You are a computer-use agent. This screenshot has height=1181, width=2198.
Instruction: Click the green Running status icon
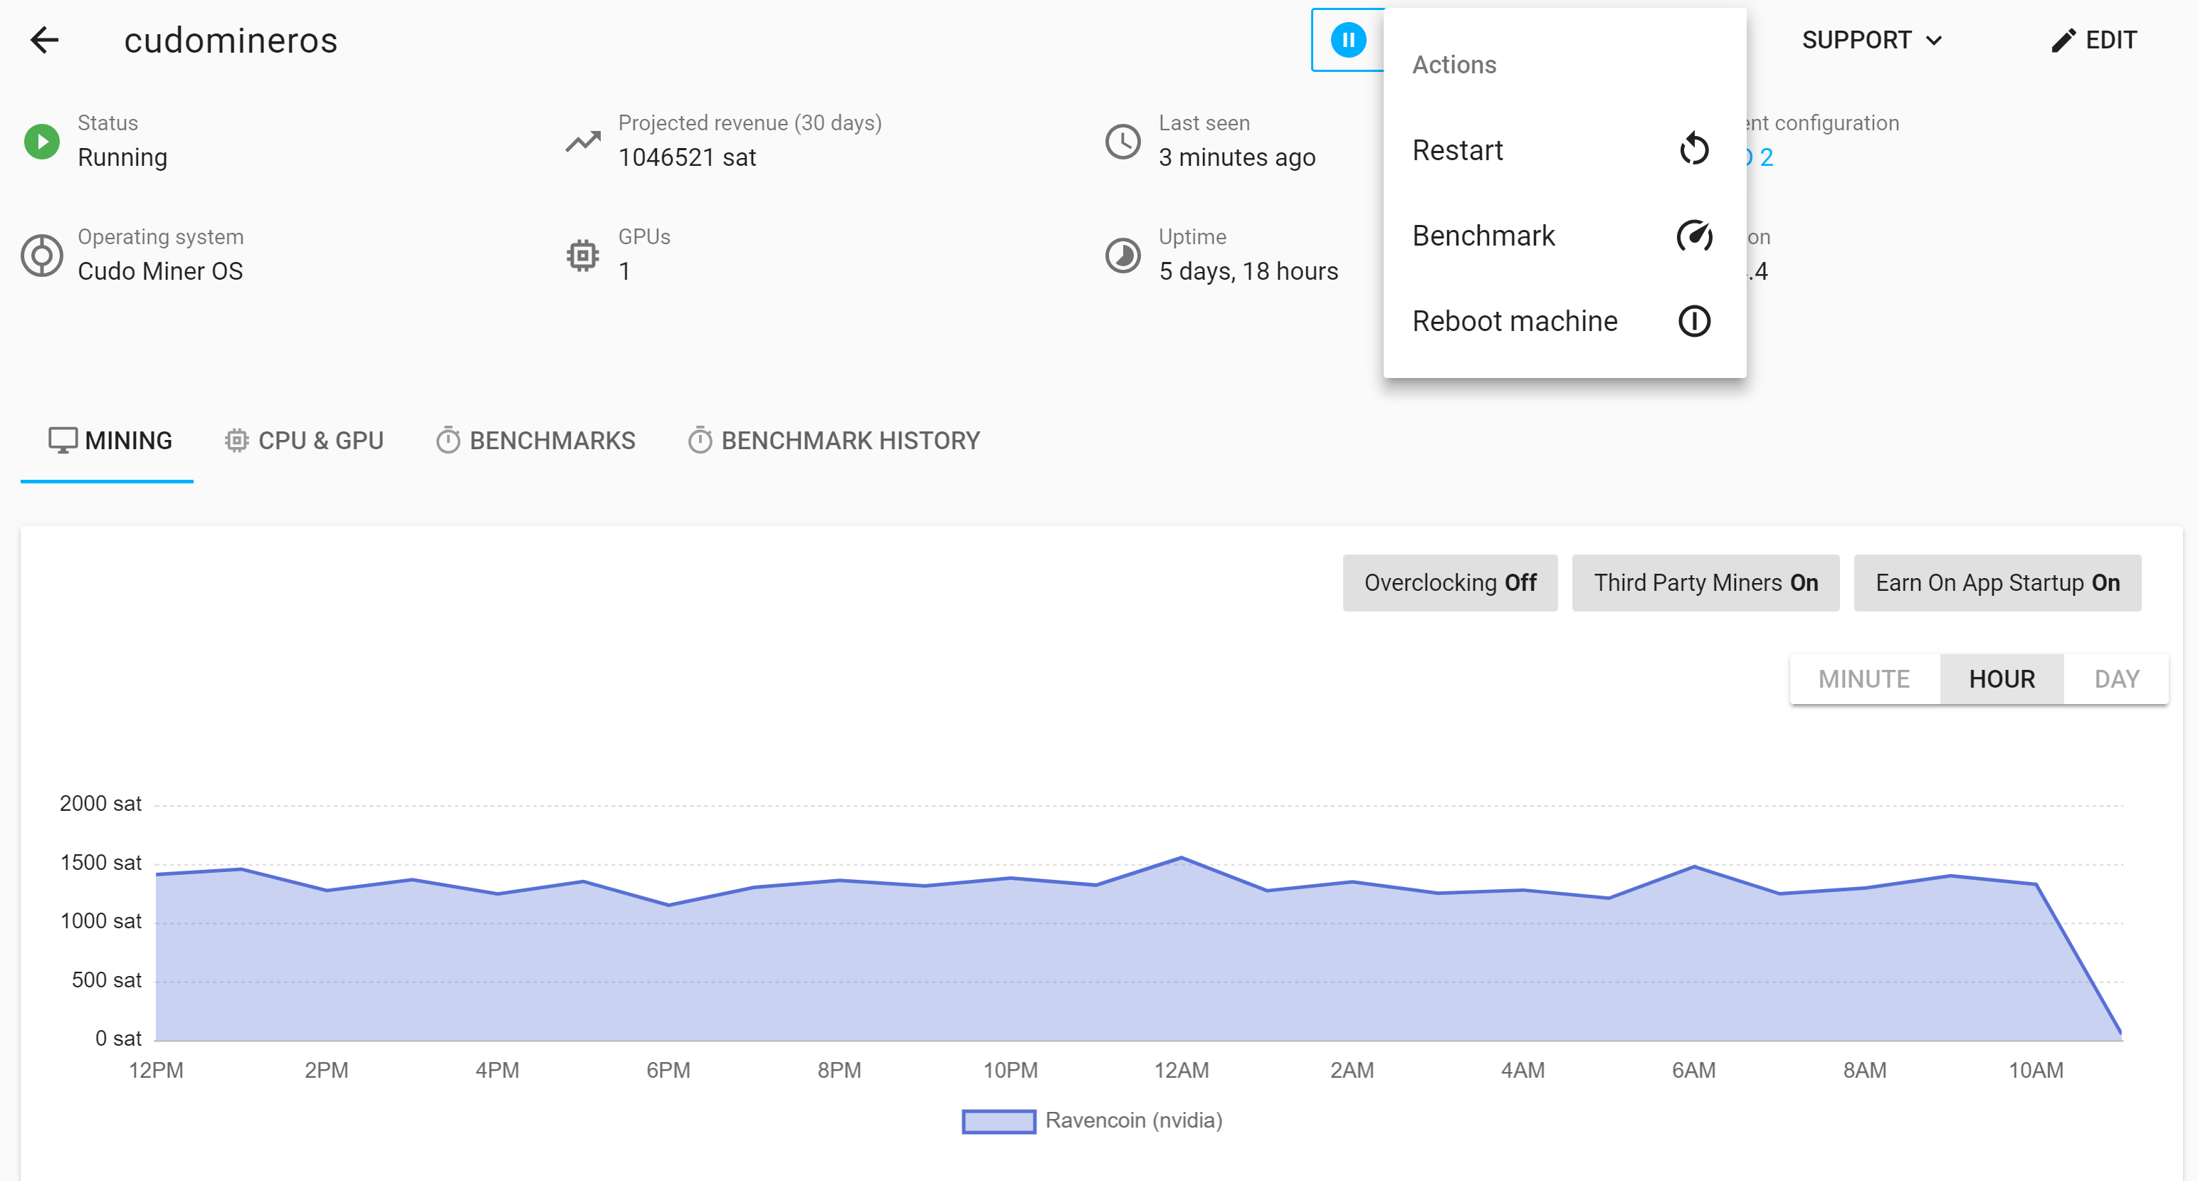pos(42,141)
